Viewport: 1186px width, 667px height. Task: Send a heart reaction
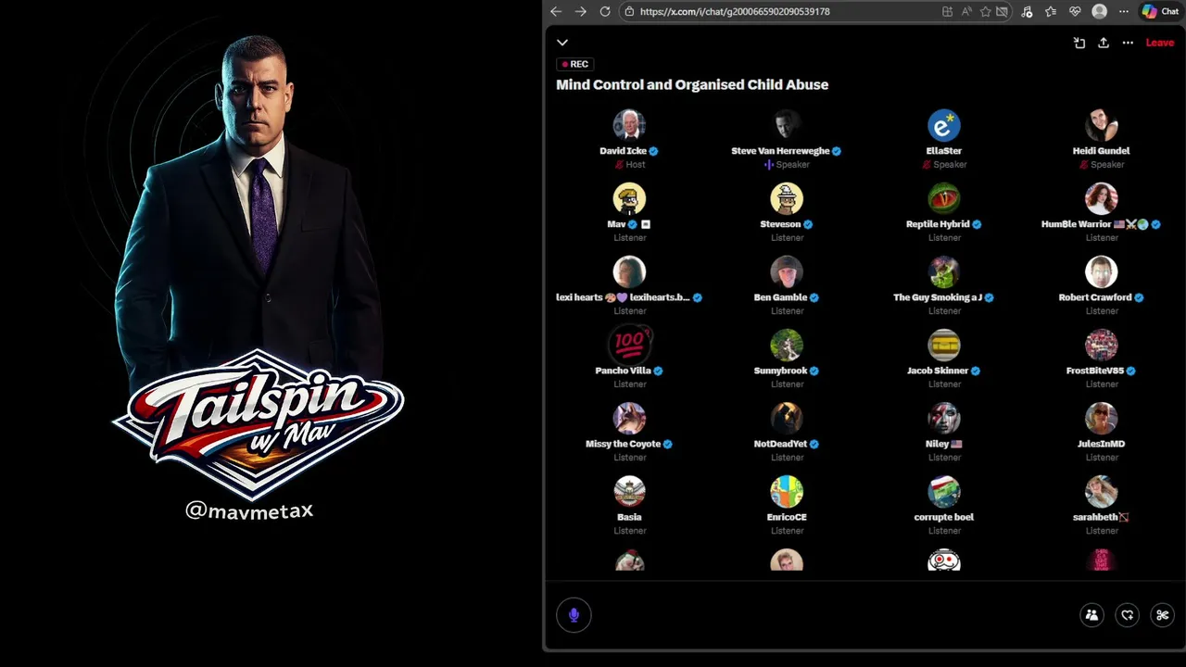click(1127, 615)
